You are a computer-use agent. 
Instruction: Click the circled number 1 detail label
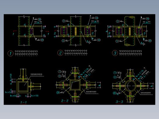click(x=10, y=53)
